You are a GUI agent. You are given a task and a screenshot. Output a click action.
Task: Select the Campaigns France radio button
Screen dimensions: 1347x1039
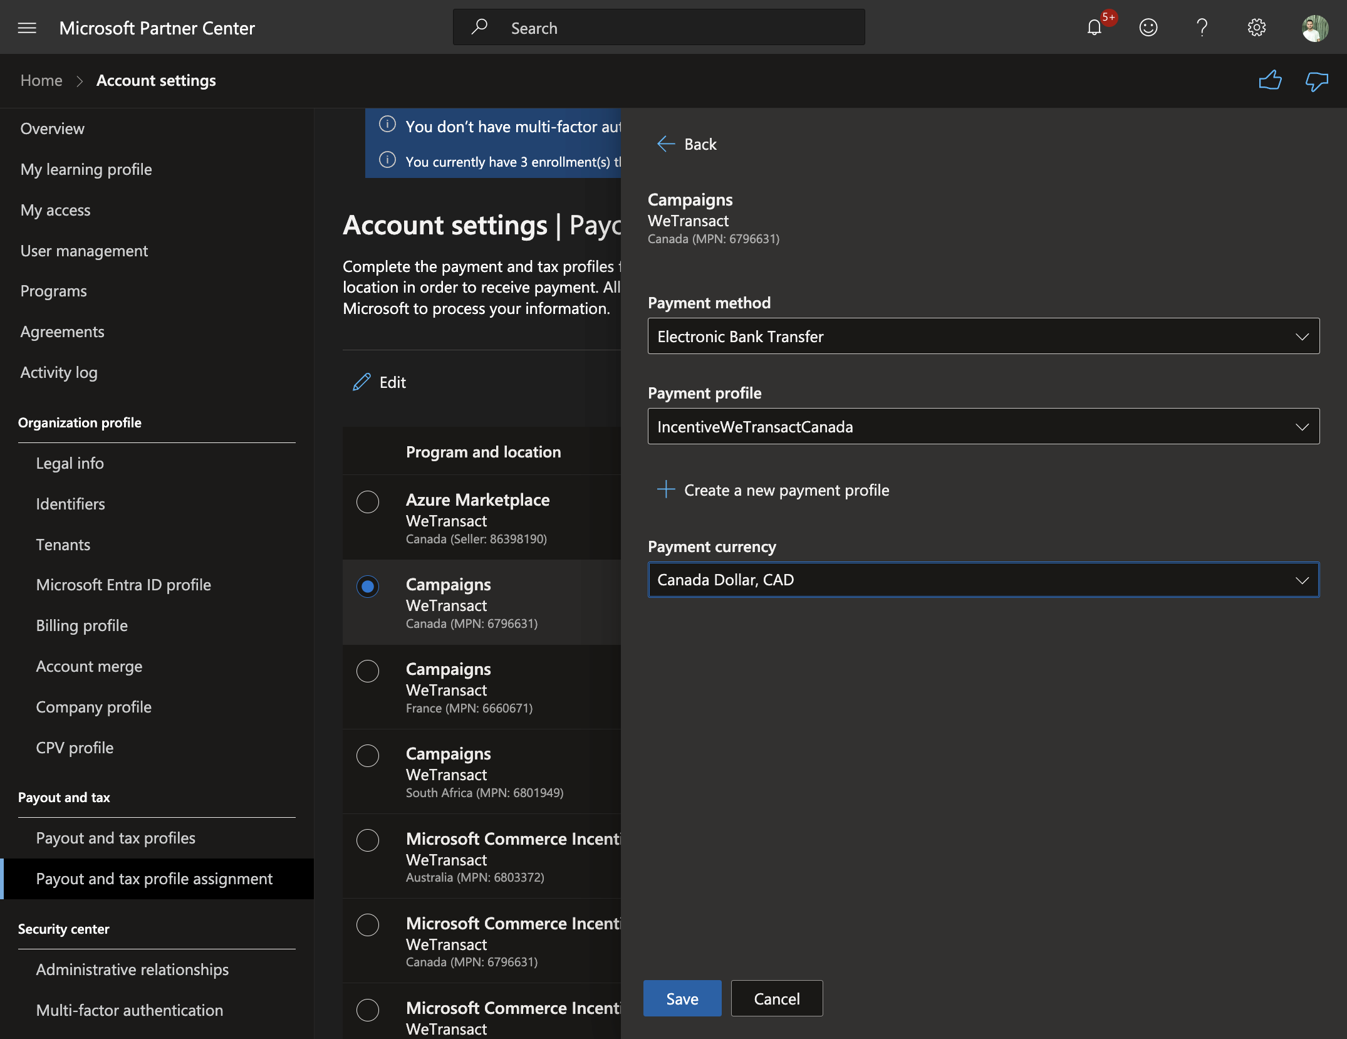click(x=368, y=671)
